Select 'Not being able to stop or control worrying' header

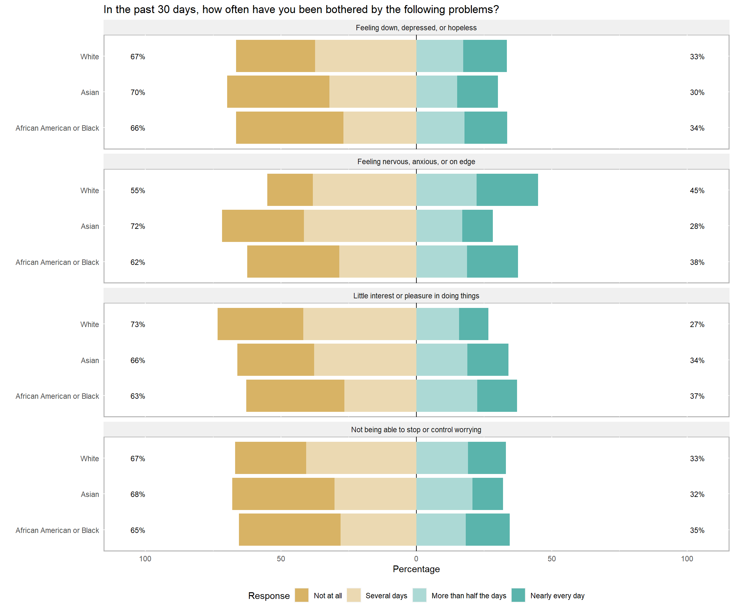click(x=416, y=430)
